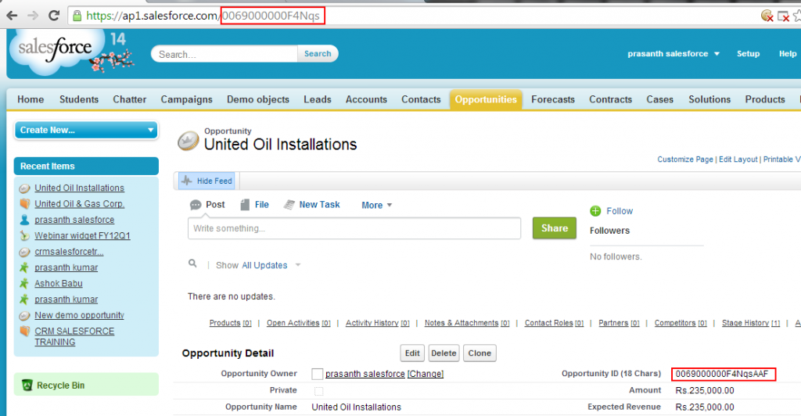Open the Contacts tab

[421, 99]
